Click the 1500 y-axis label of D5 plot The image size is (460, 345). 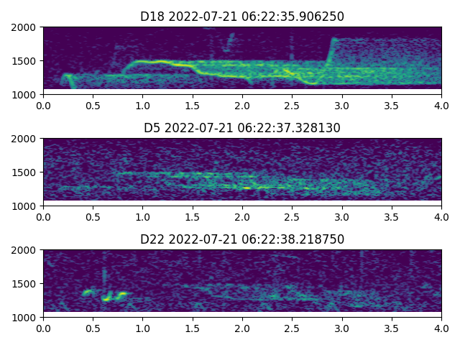pyautogui.click(x=27, y=172)
